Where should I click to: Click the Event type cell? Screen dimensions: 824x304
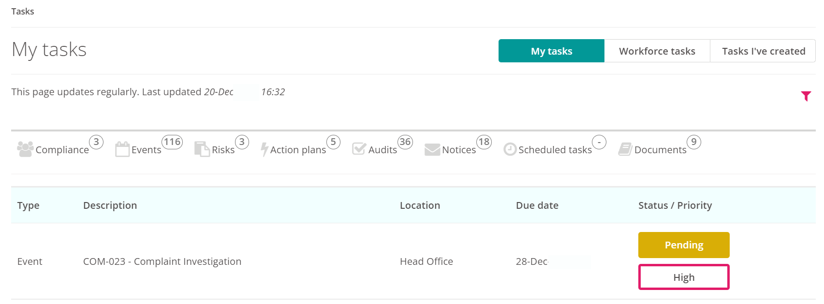(x=30, y=261)
